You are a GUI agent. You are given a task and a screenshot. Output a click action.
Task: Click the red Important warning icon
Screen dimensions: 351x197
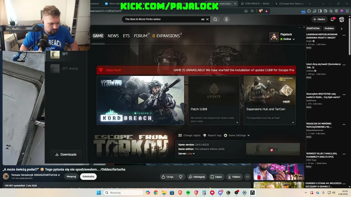(x=101, y=70)
